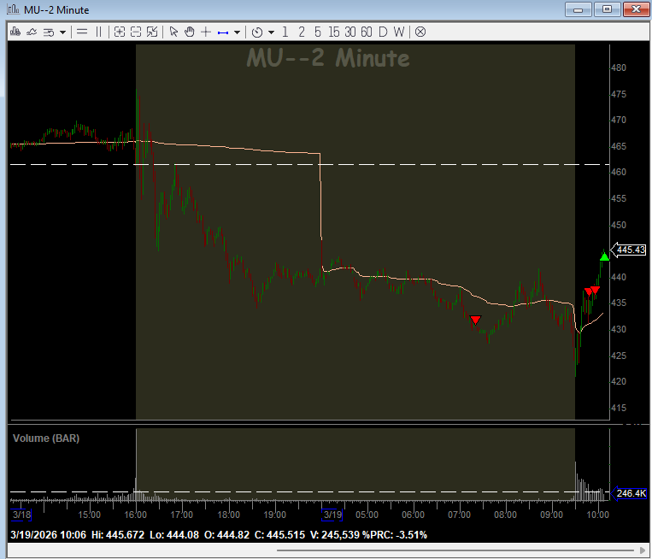Switch chart to 2 minute interval

[302, 32]
